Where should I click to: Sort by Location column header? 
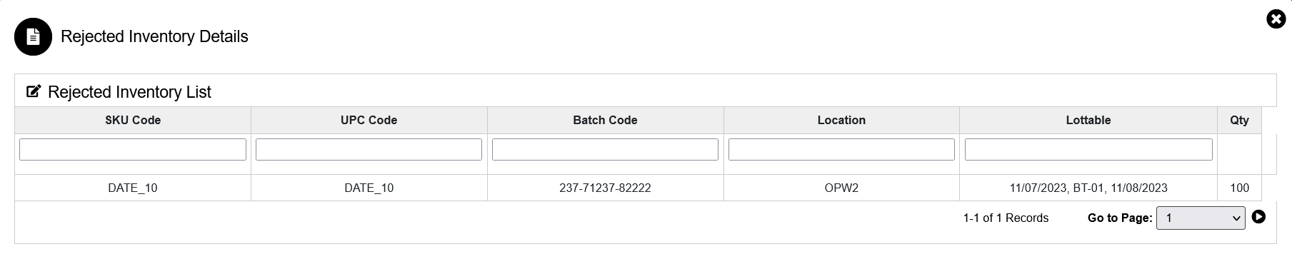[841, 120]
